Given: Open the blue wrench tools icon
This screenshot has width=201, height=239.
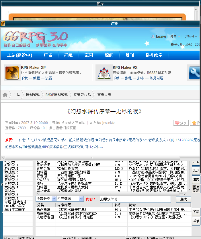Looking at the screenshot, I should (x=195, y=73).
